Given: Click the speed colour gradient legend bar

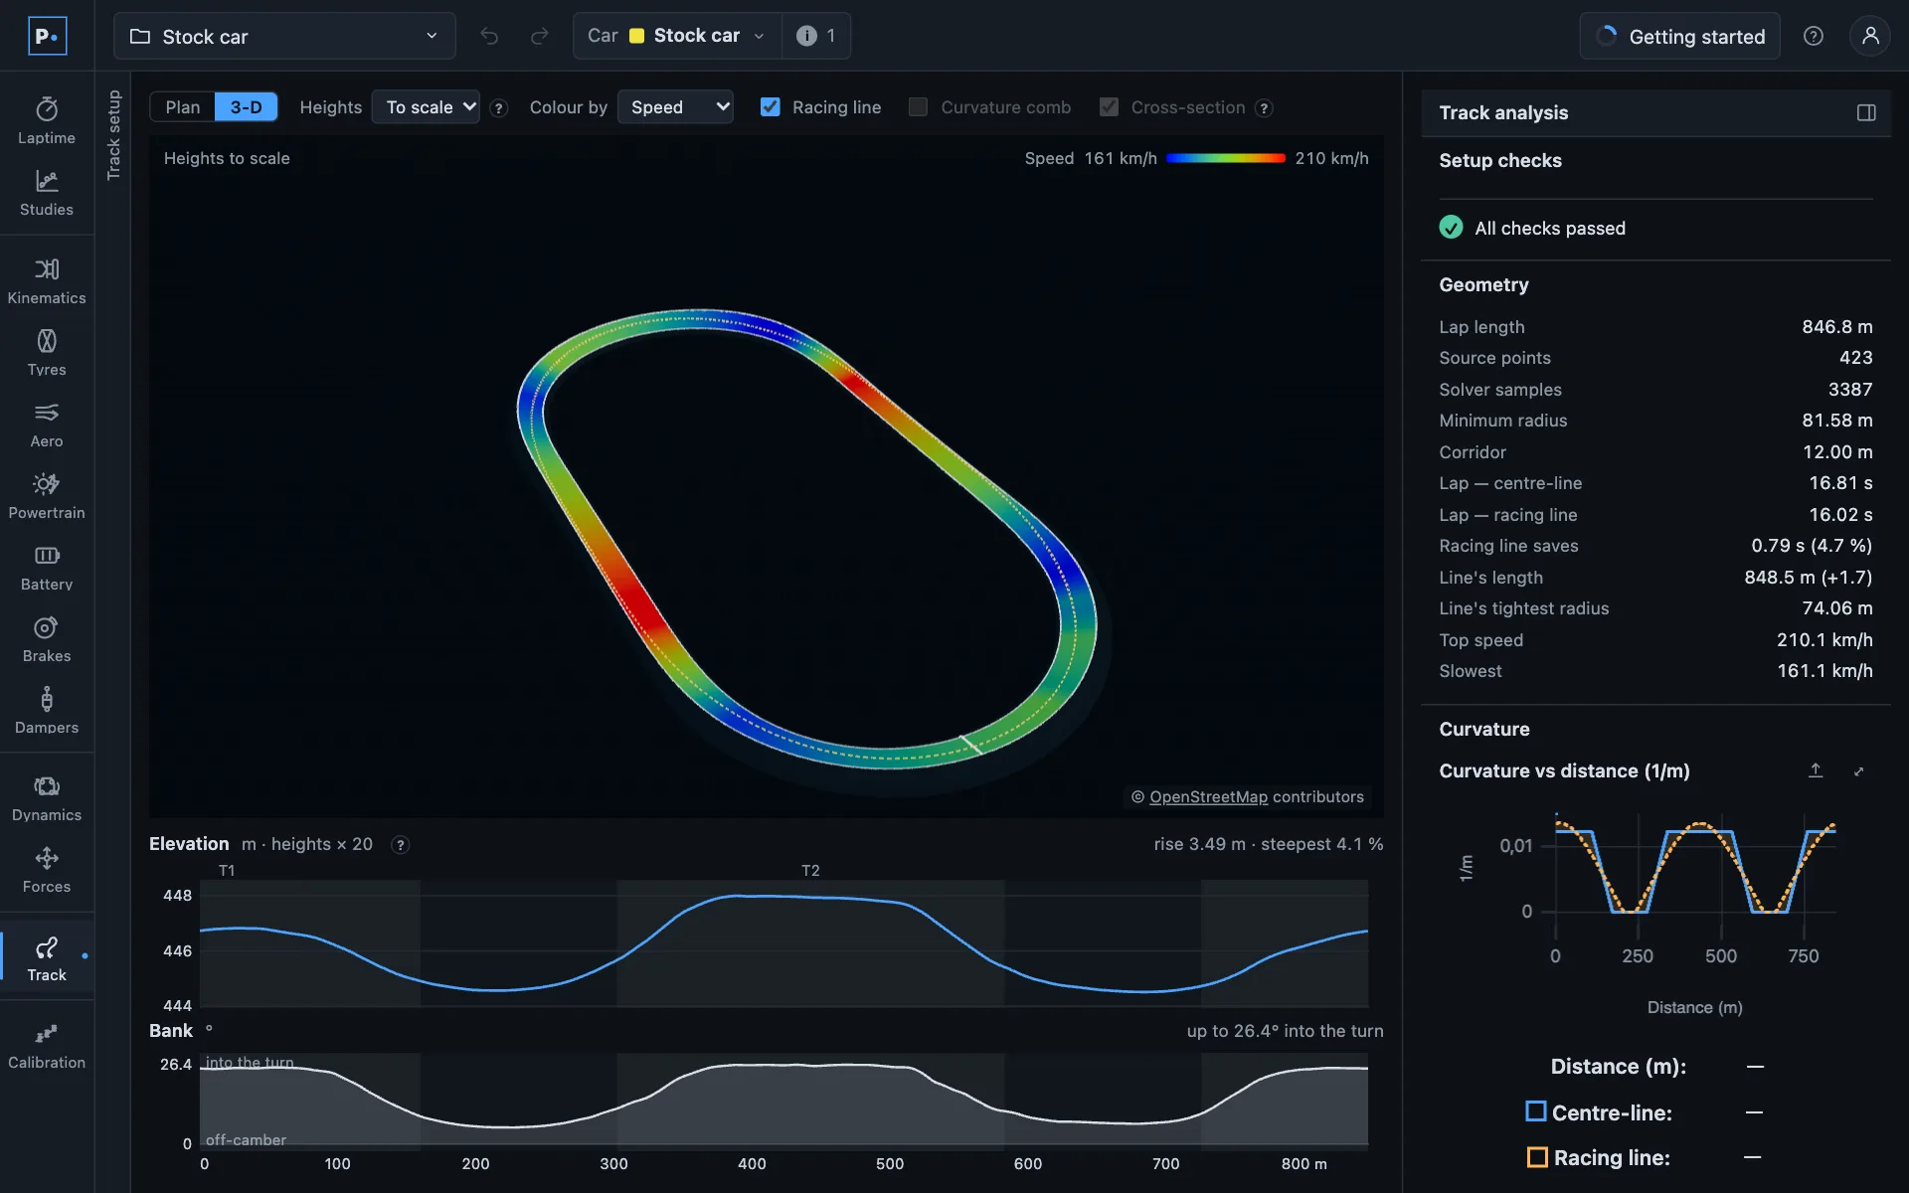Looking at the screenshot, I should click(1225, 158).
